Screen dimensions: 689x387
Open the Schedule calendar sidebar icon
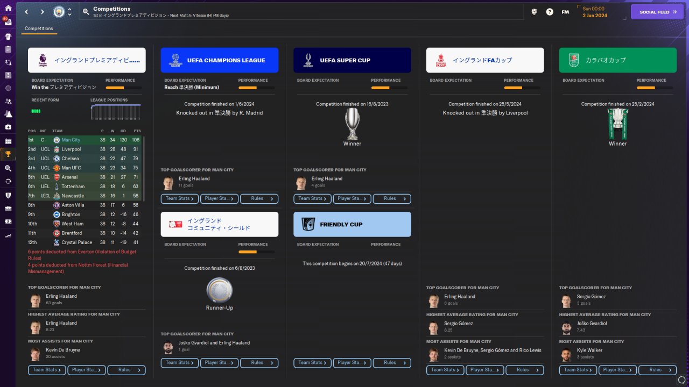[x=8, y=141]
